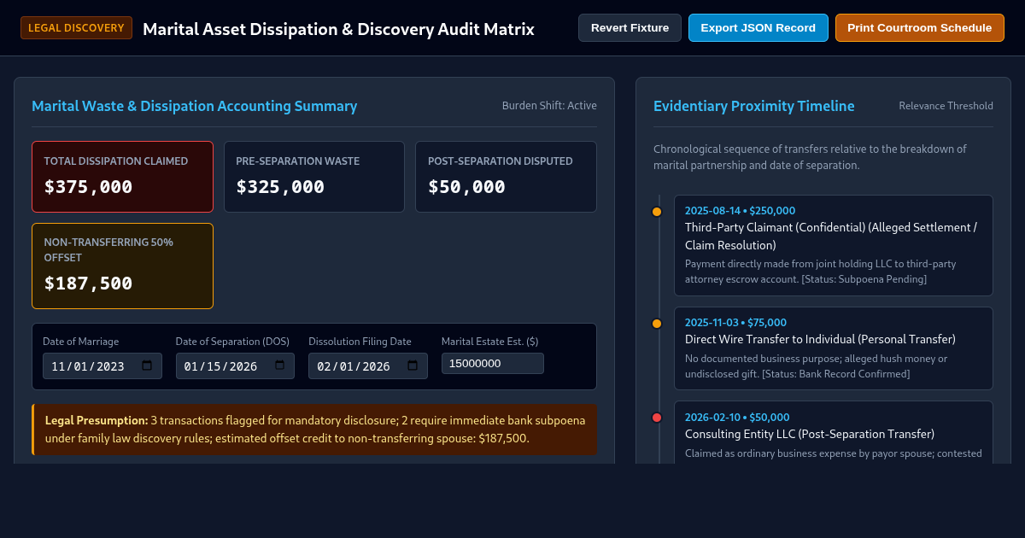1025x538 pixels.
Task: Open calendar picker for Date of Marriage
Action: point(147,365)
